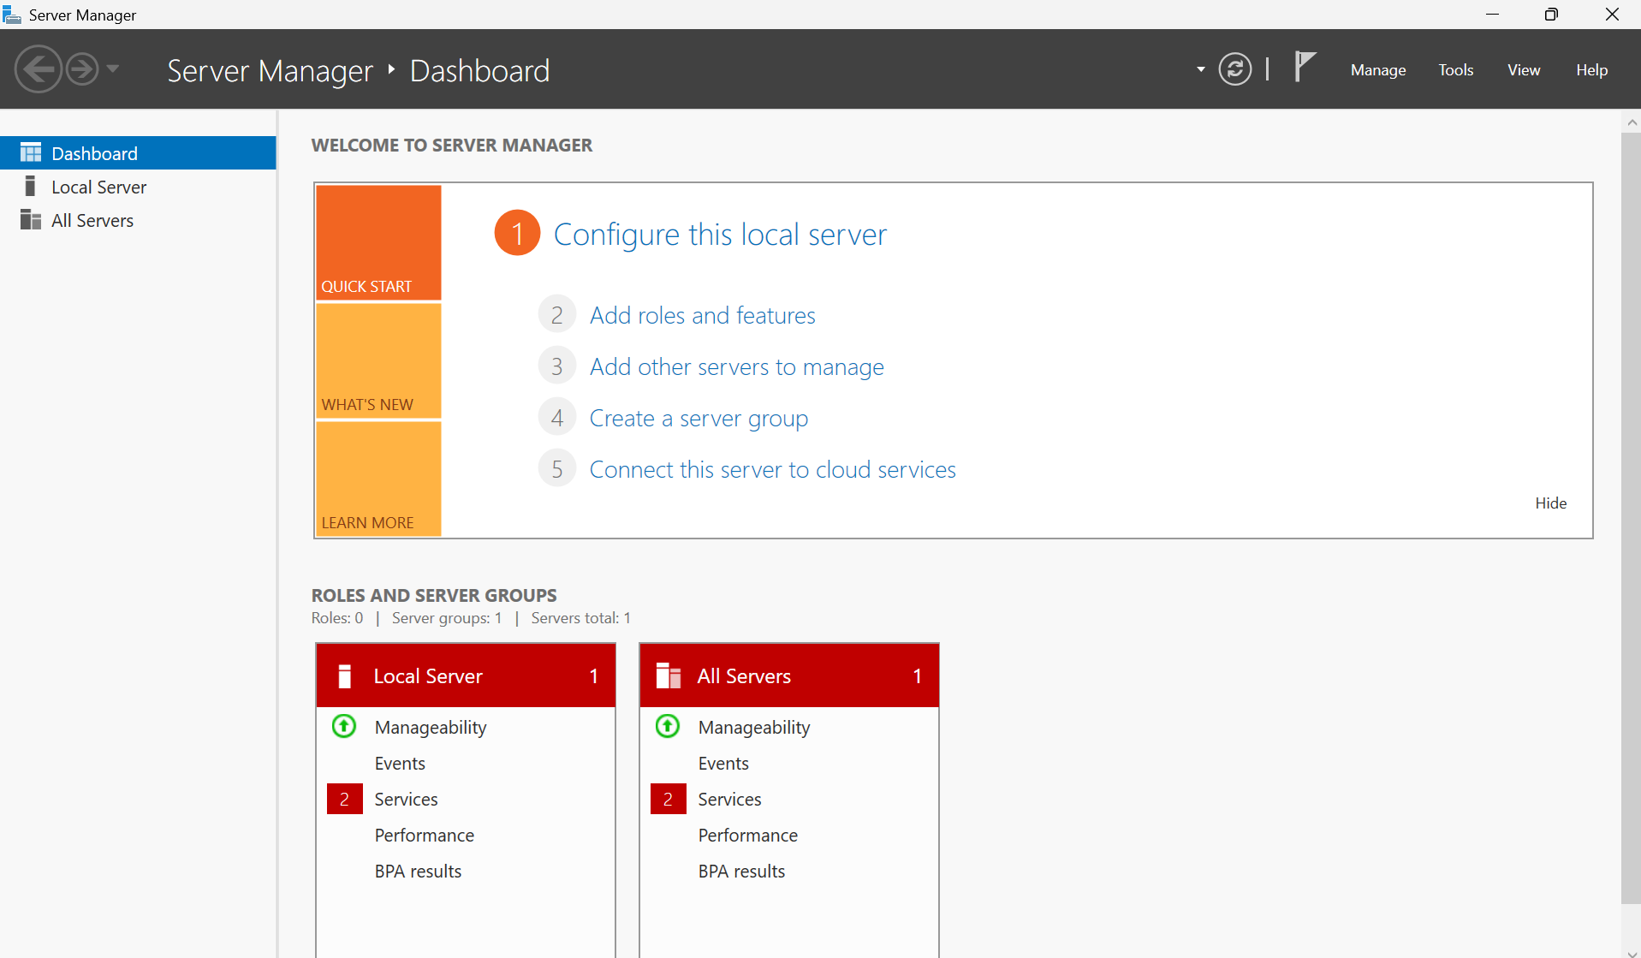Click the Local Server sidebar icon

31,186
